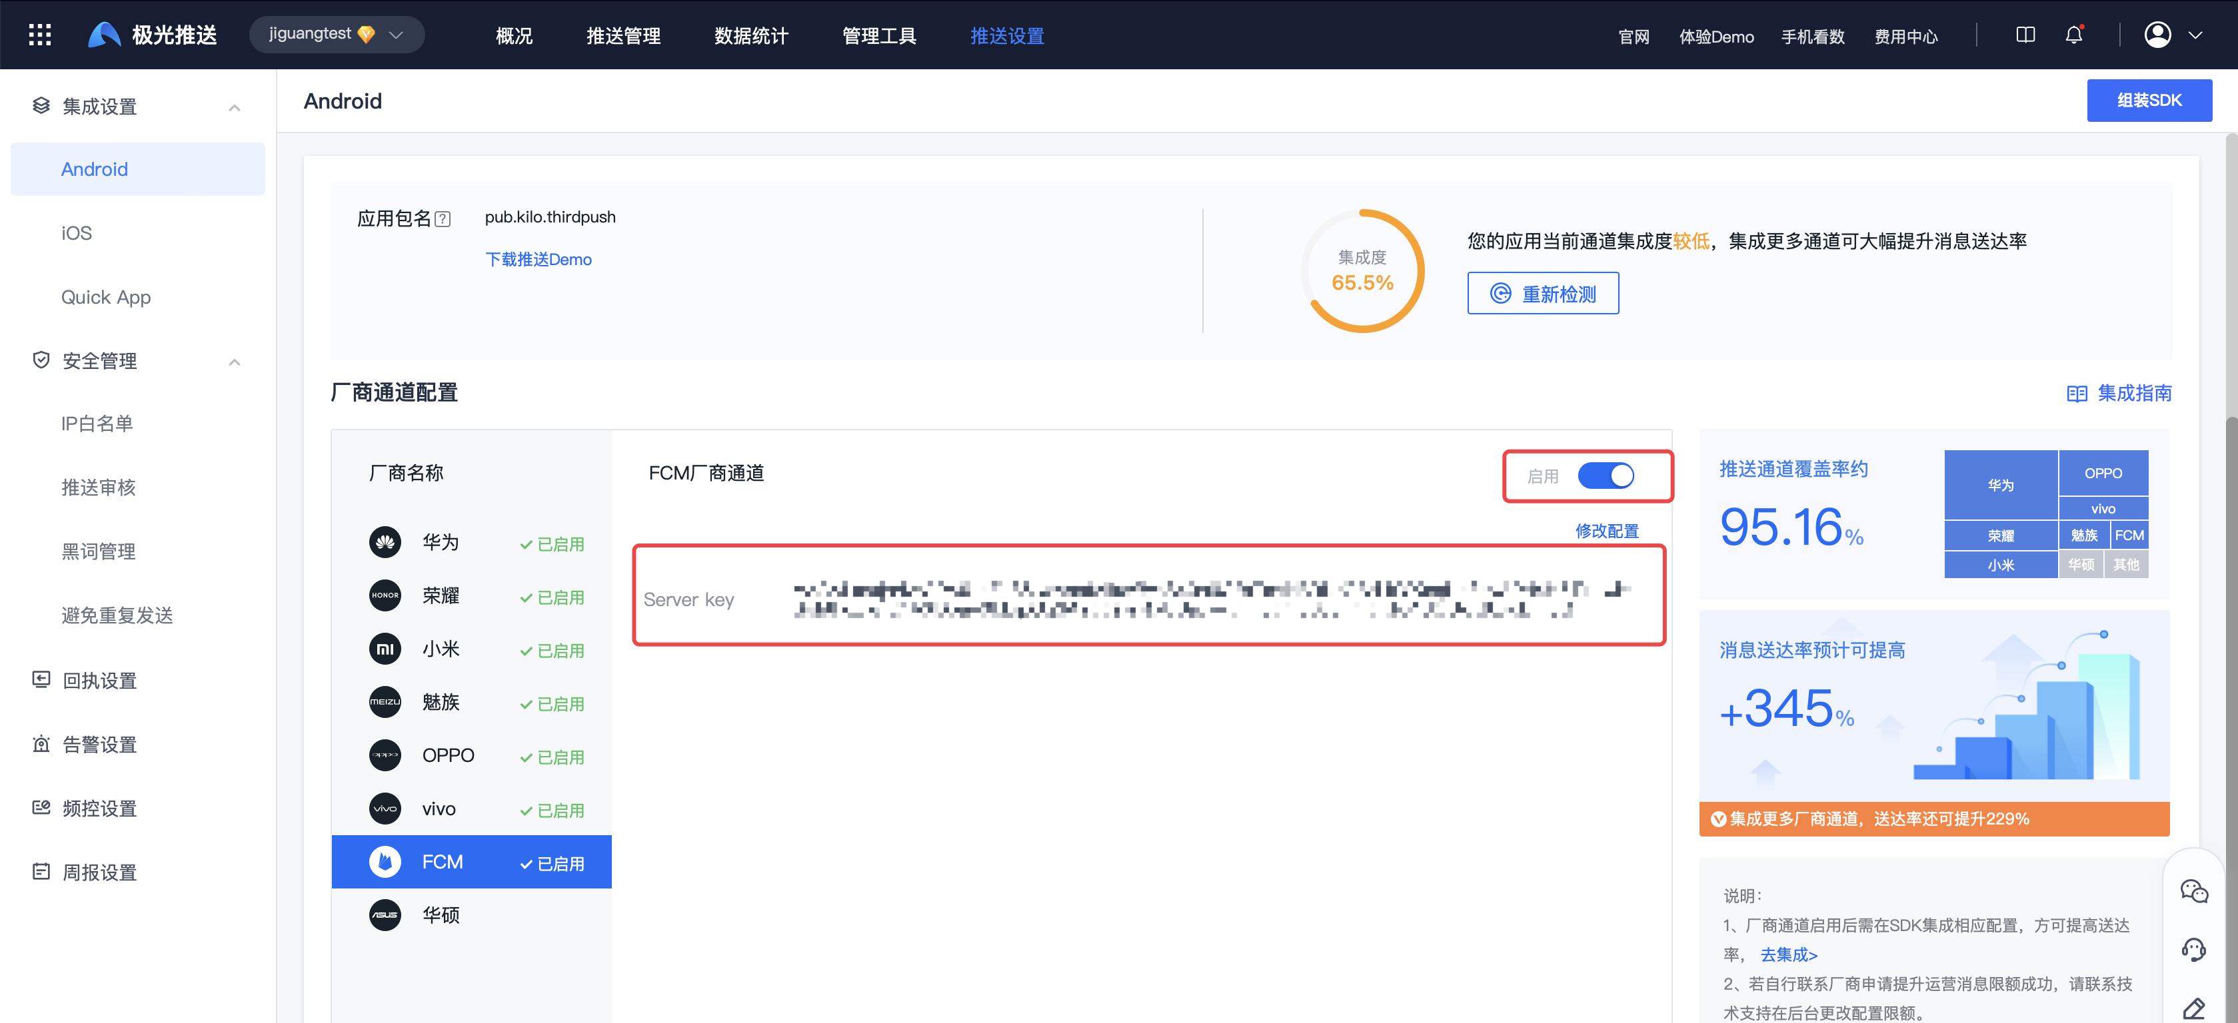Click the 华为 coverage treemap block

2000,485
